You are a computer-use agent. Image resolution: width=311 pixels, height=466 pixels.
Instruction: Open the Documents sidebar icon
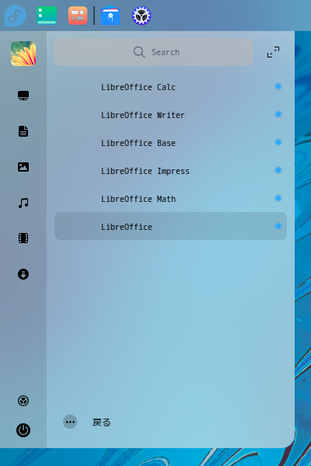(x=23, y=131)
